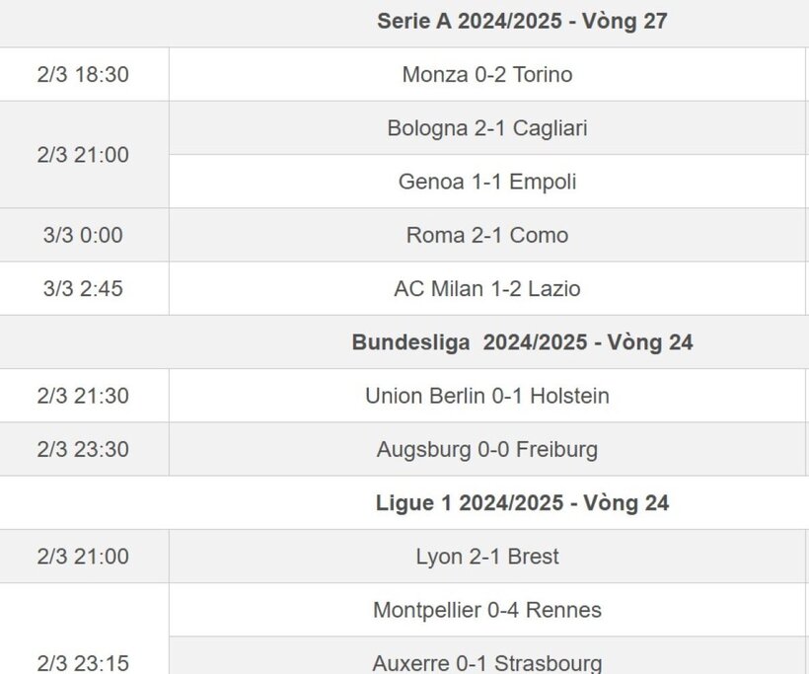Viewport: 809px width, 674px height.
Task: Select the Bologna 2-1 Cagliari match row
Action: coord(487,128)
